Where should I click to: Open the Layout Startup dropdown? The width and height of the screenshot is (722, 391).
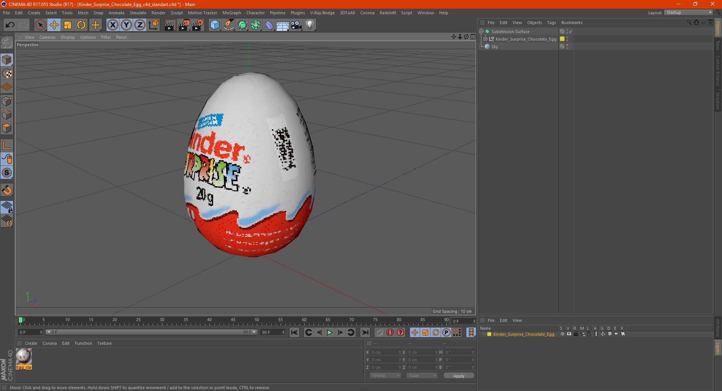(689, 13)
